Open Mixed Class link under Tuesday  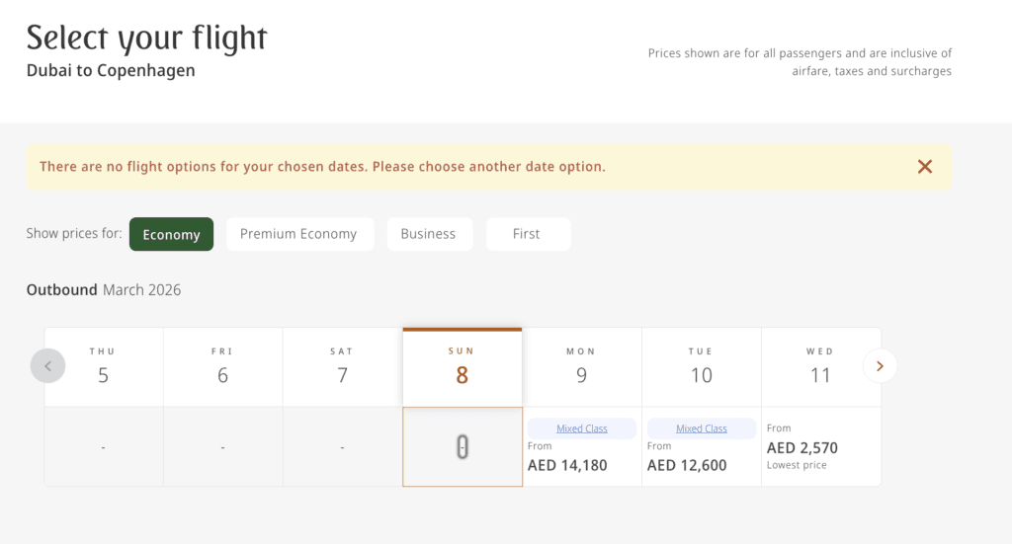701,428
